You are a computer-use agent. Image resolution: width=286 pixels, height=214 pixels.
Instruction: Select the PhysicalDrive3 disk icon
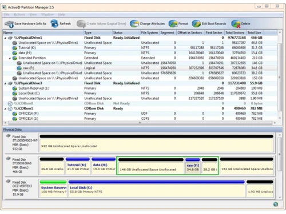[10, 83]
